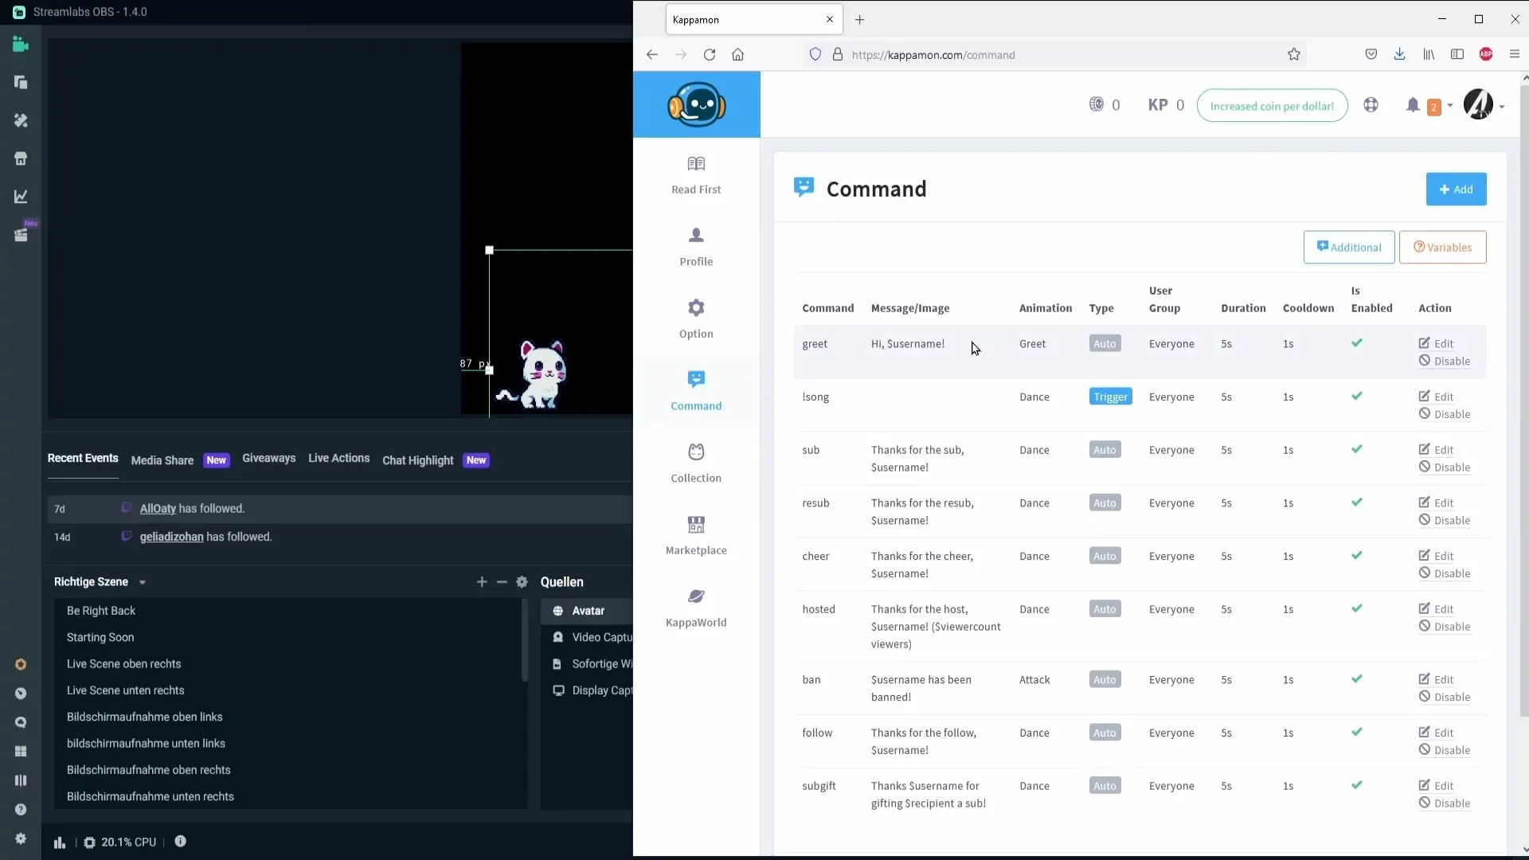Open the Highlighter icon marked Neu

pyautogui.click(x=21, y=235)
